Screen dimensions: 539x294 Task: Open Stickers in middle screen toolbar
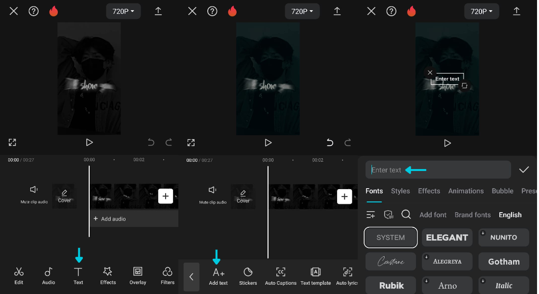[x=248, y=276]
